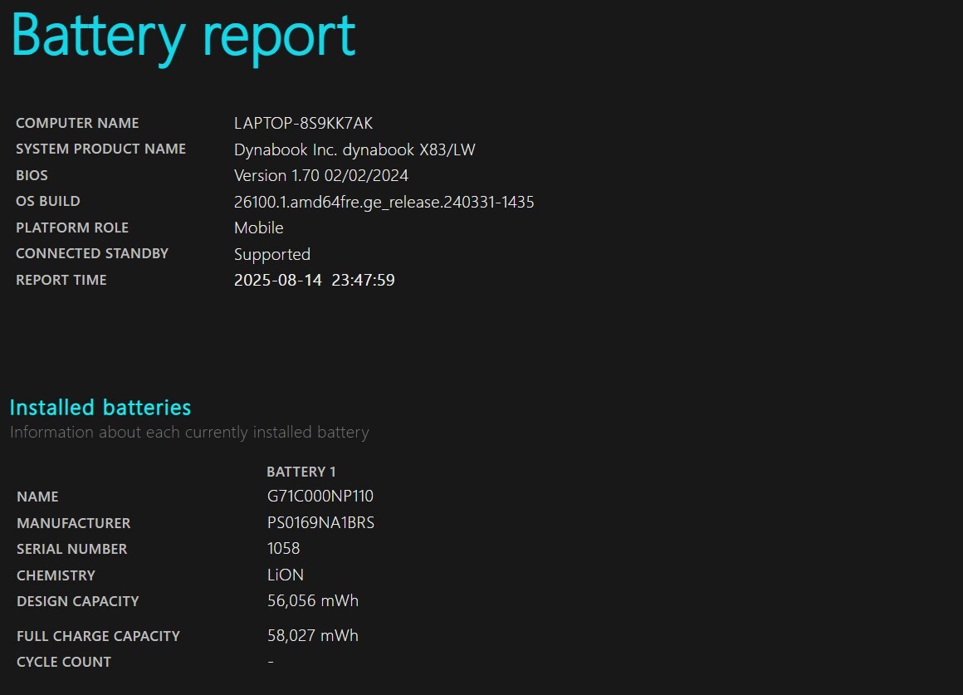Click the BATTERY 1 column header
Screen dimensions: 963x695
[301, 472]
